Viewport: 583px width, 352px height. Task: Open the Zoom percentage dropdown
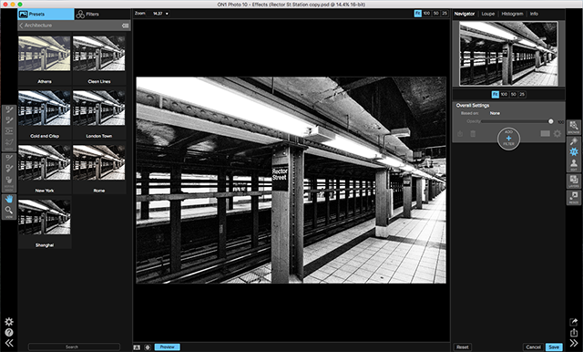pyautogui.click(x=160, y=14)
